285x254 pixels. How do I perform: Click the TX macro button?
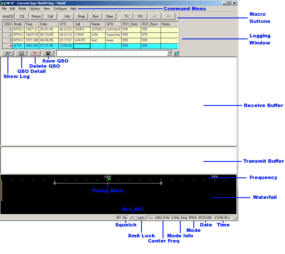126,16
